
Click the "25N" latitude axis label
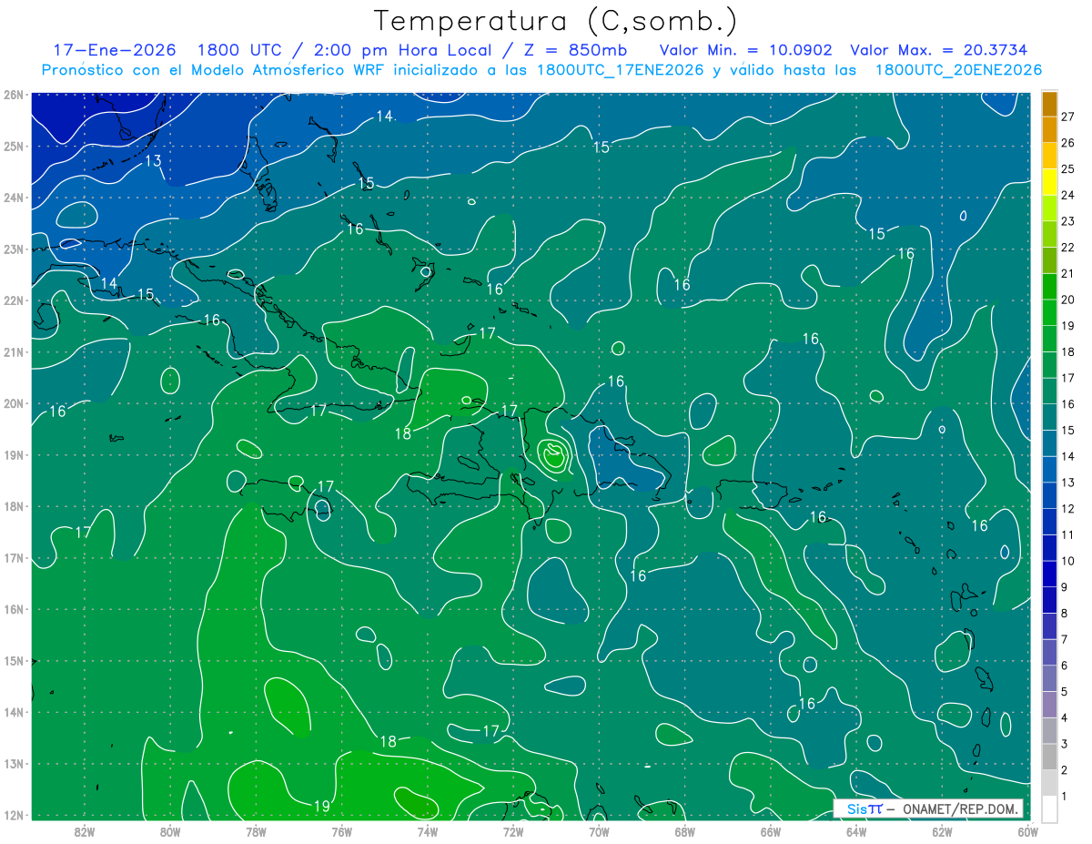[13, 146]
